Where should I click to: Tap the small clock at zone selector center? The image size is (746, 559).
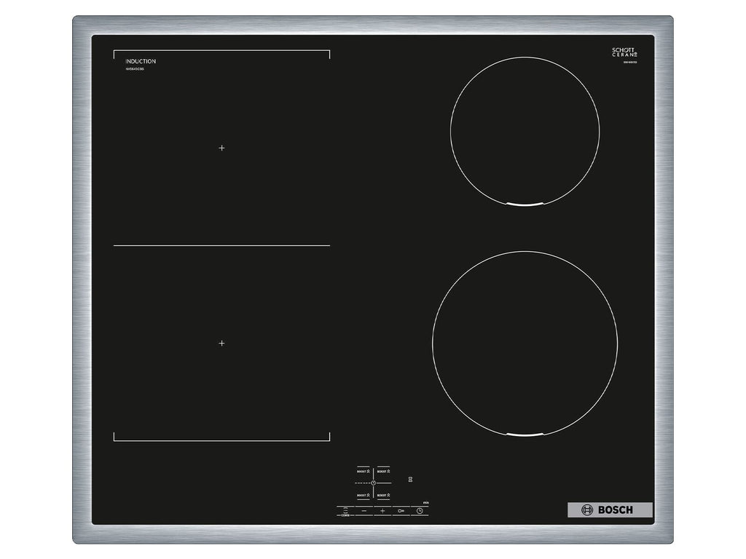pos(374,483)
